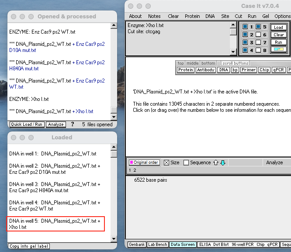291x252 pixels.
Task: Open the Cut menu
Action: [238, 16]
